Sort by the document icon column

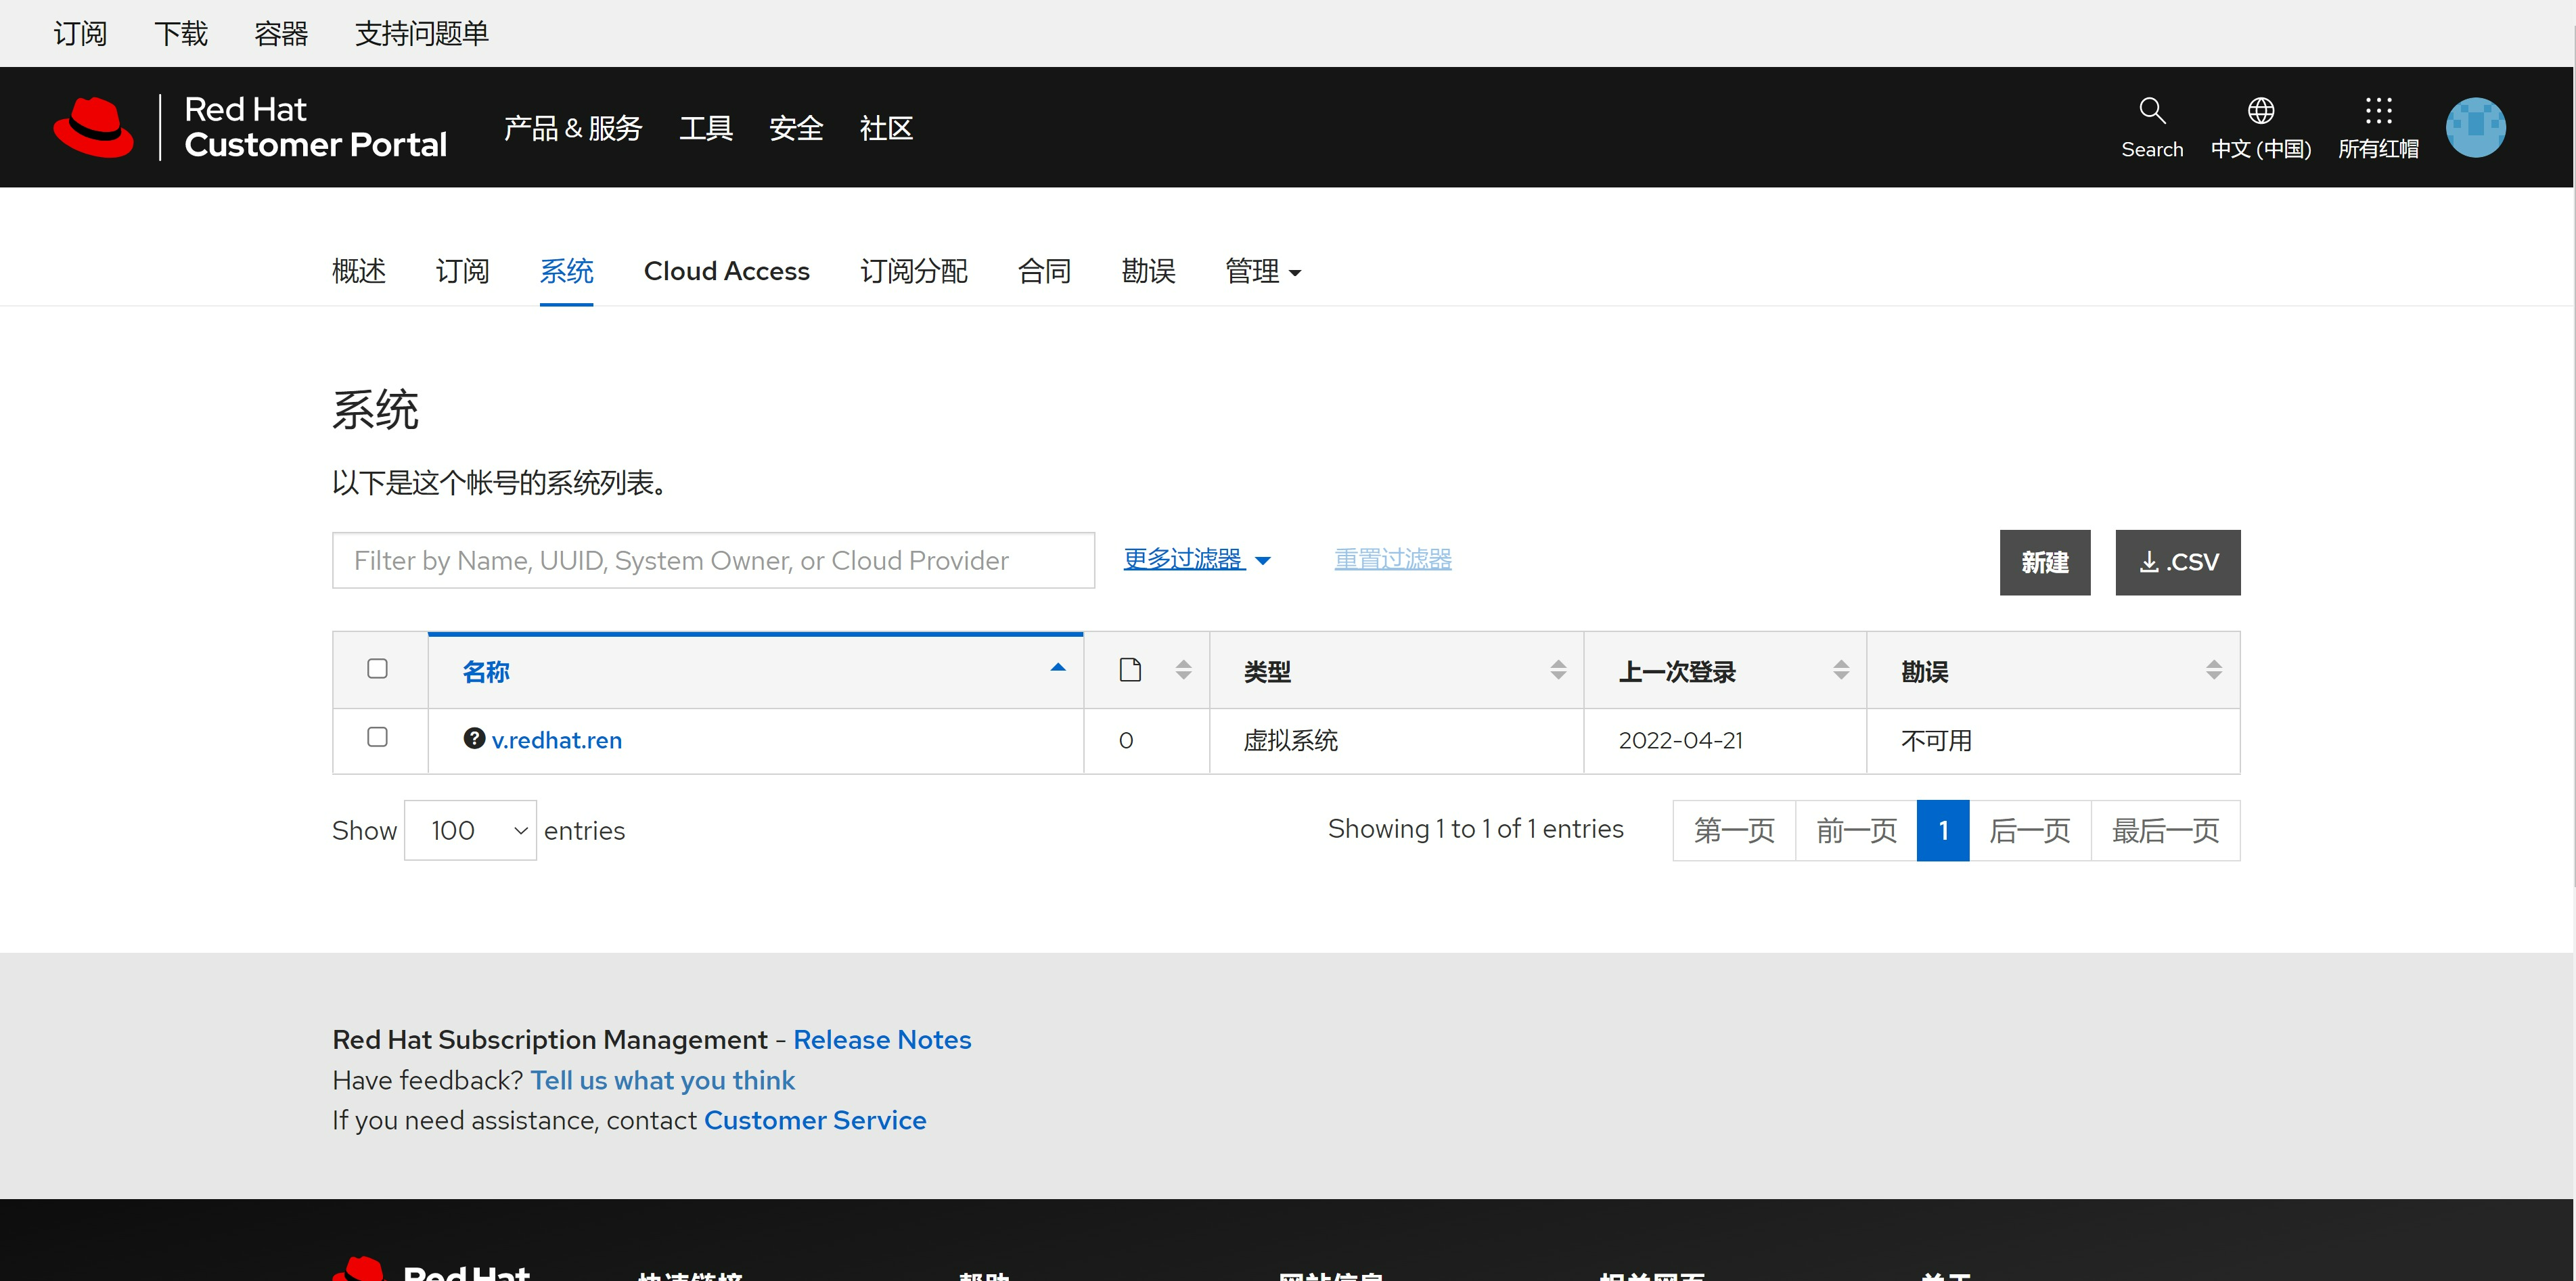click(x=1183, y=670)
